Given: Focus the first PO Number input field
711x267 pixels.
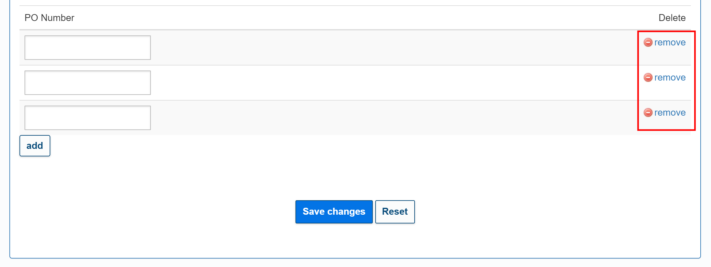Looking at the screenshot, I should tap(88, 48).
